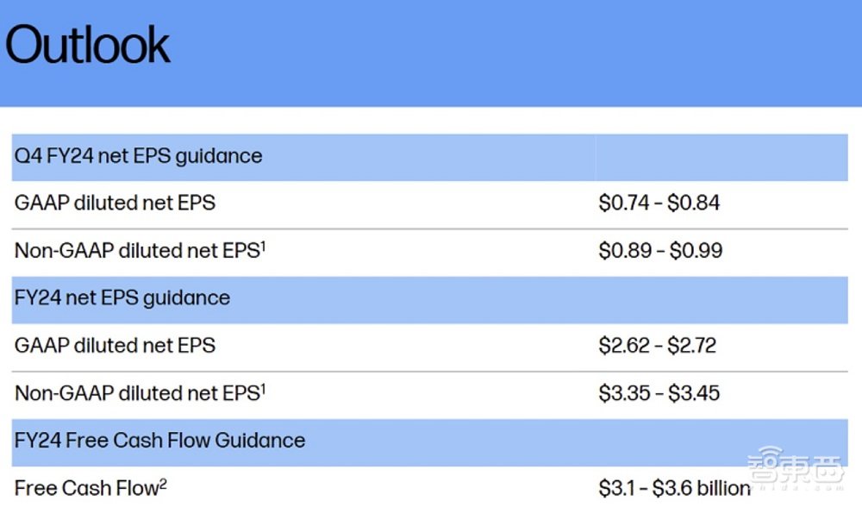Select the Q4 FY24 net EPS guidance header
The height and width of the screenshot is (507, 862).
point(139,156)
